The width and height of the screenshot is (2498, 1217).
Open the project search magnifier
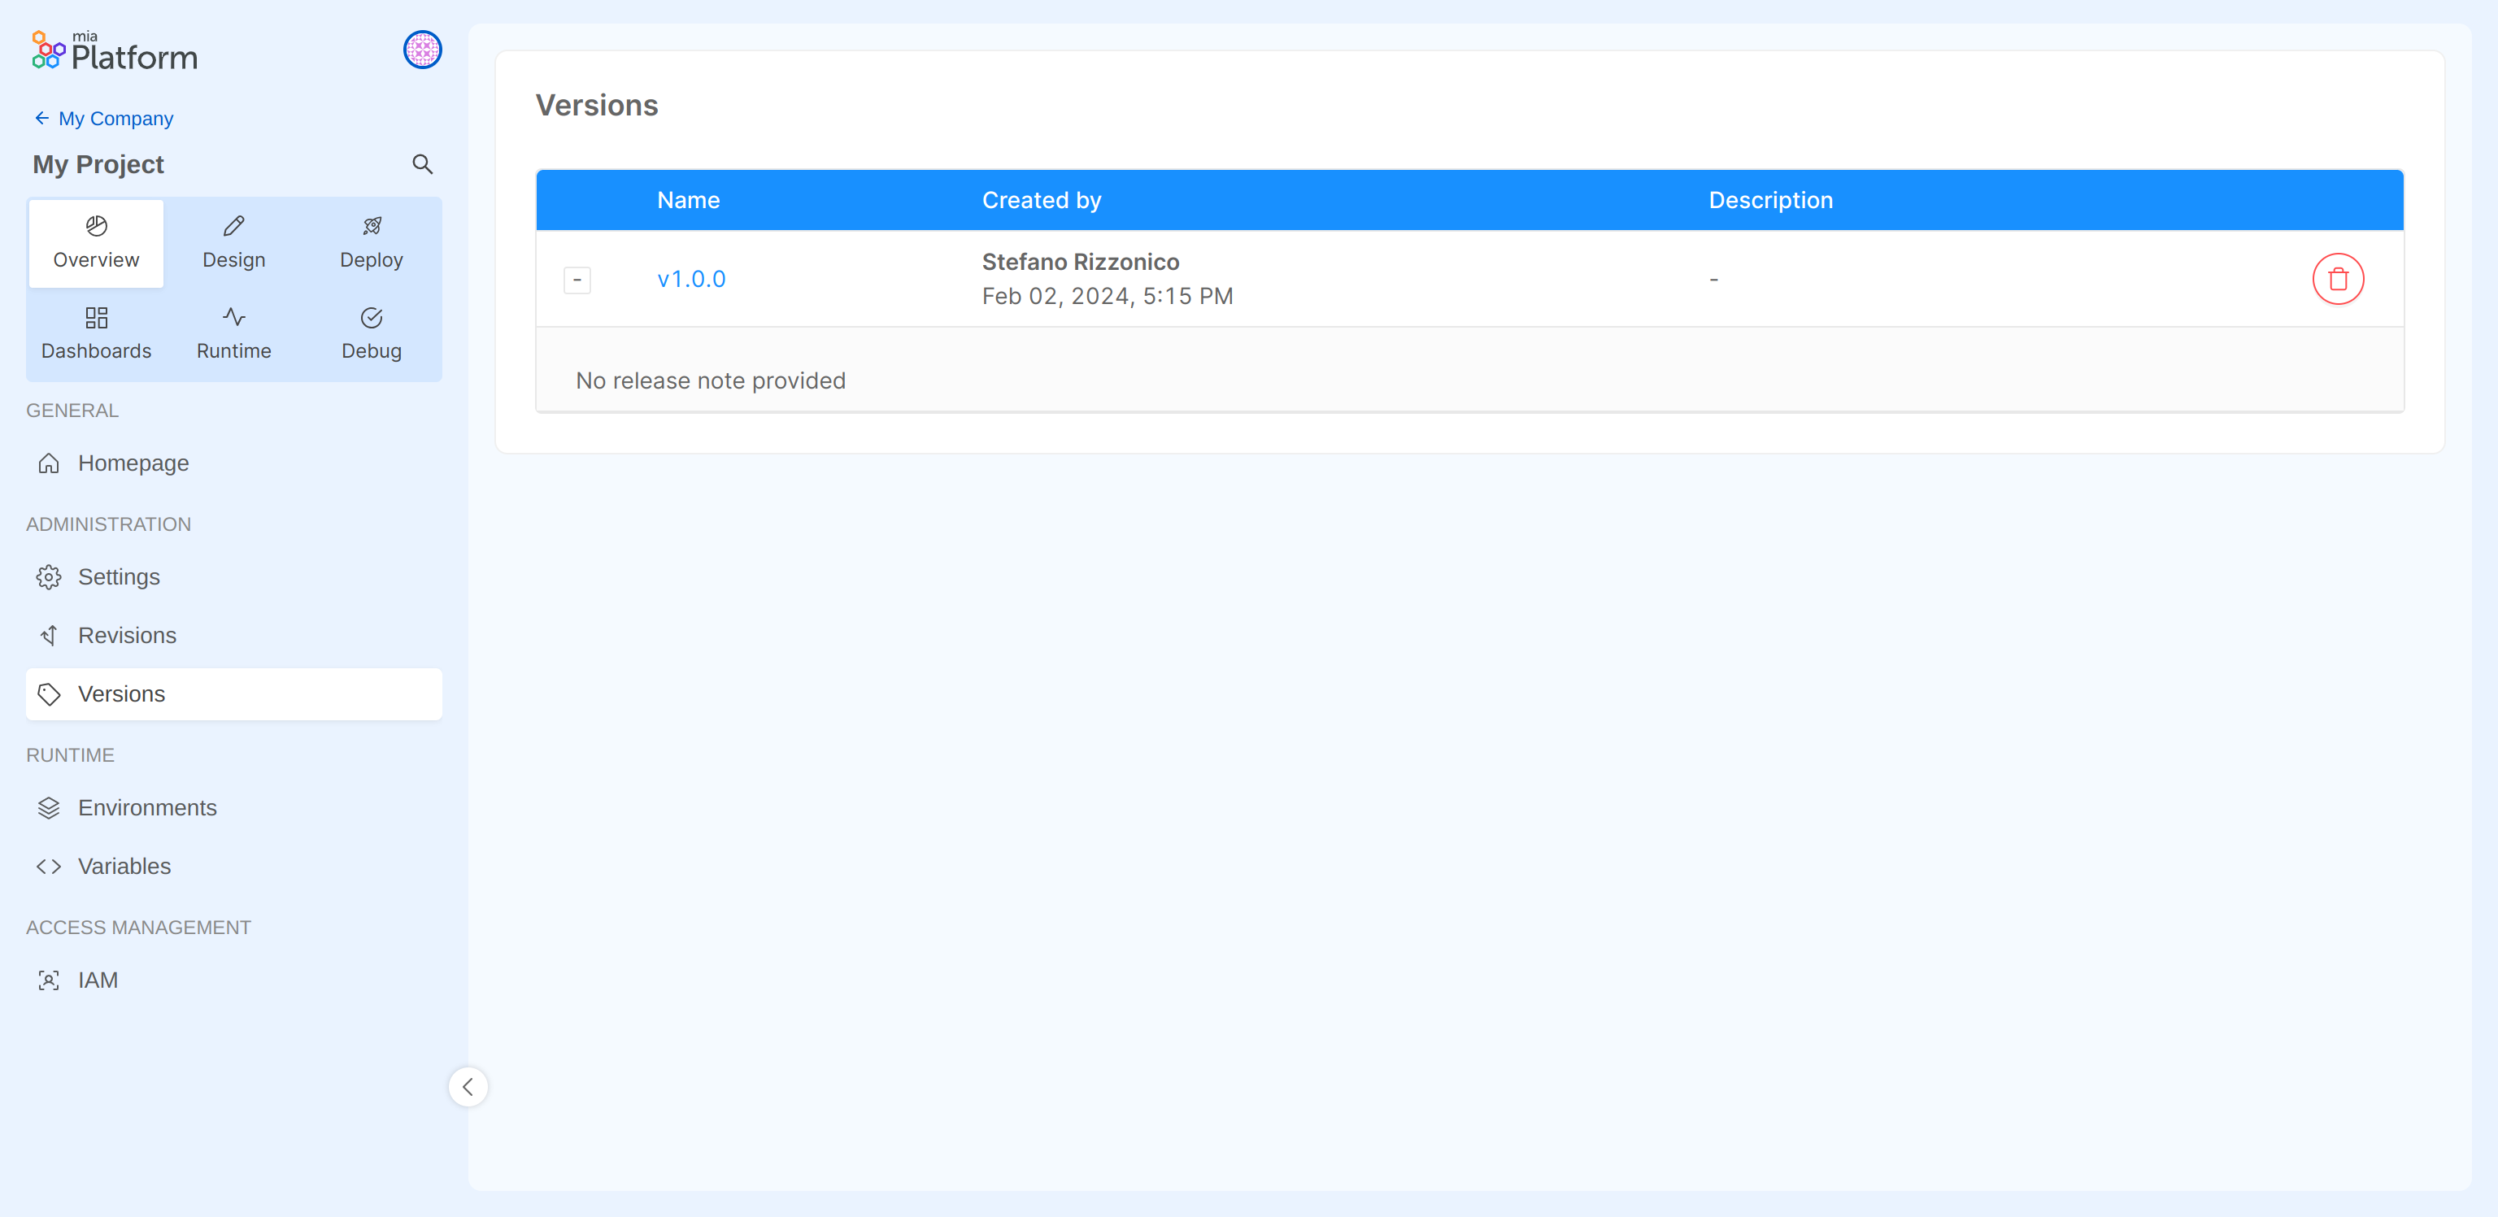[x=422, y=163]
